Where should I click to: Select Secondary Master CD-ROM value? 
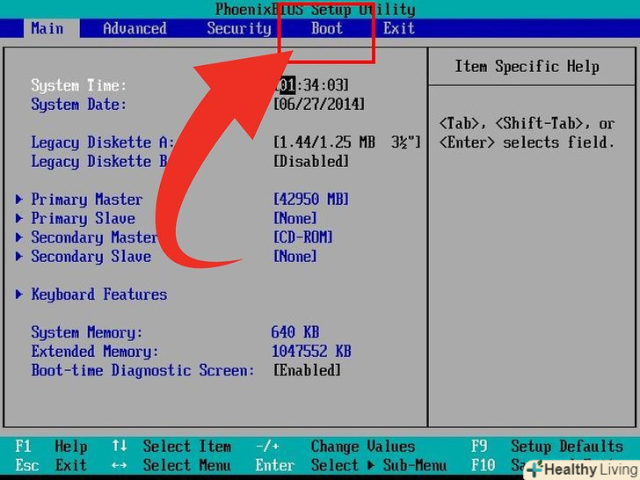302,237
